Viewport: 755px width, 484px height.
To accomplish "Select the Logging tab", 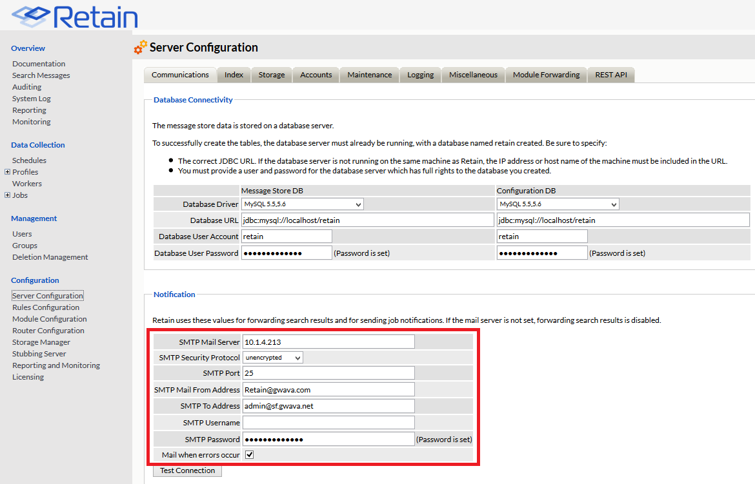I will pos(420,75).
